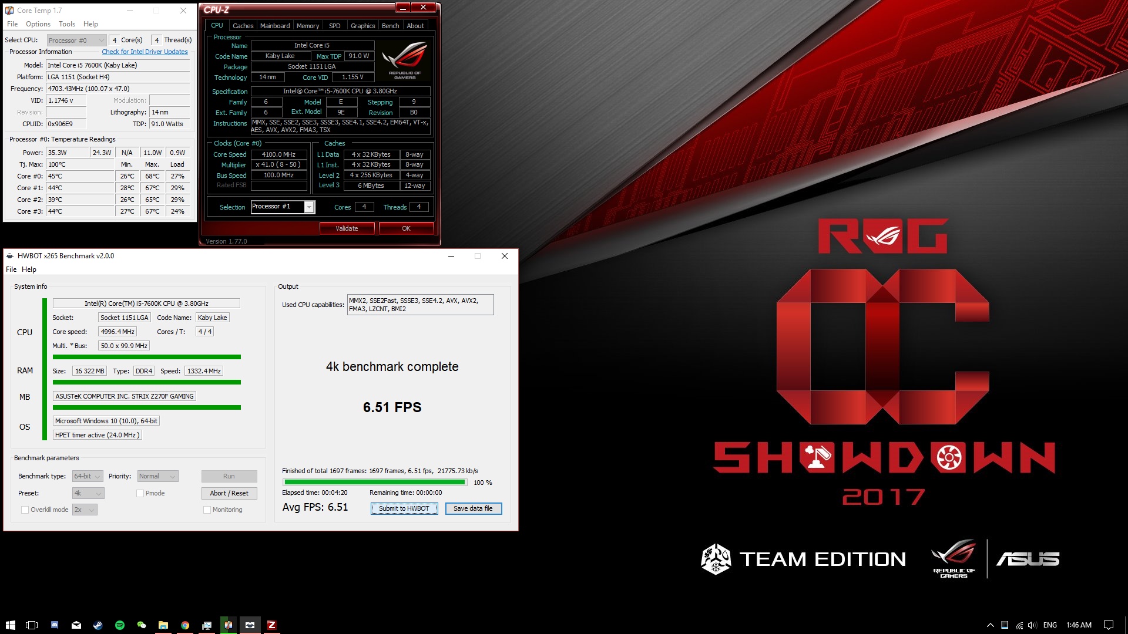Open Priority Normal dropdown

157,476
